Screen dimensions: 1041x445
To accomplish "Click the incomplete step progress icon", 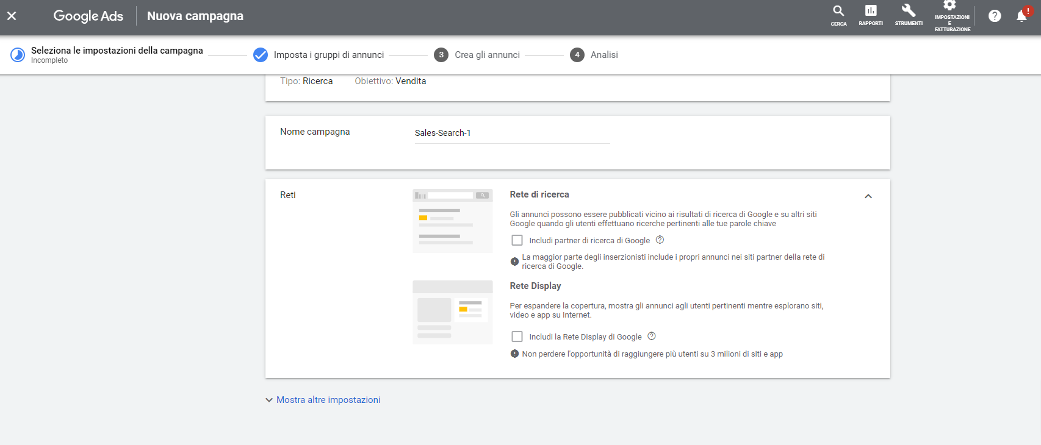I will (18, 55).
